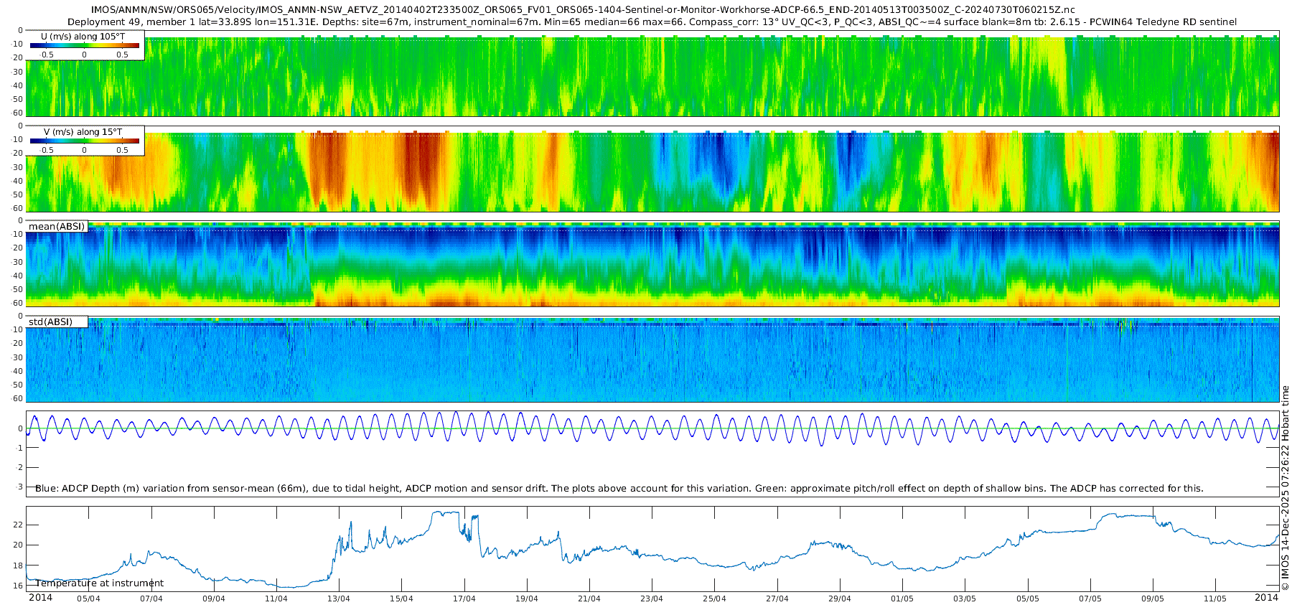Click the 09/05 date tick label

(x=1153, y=599)
